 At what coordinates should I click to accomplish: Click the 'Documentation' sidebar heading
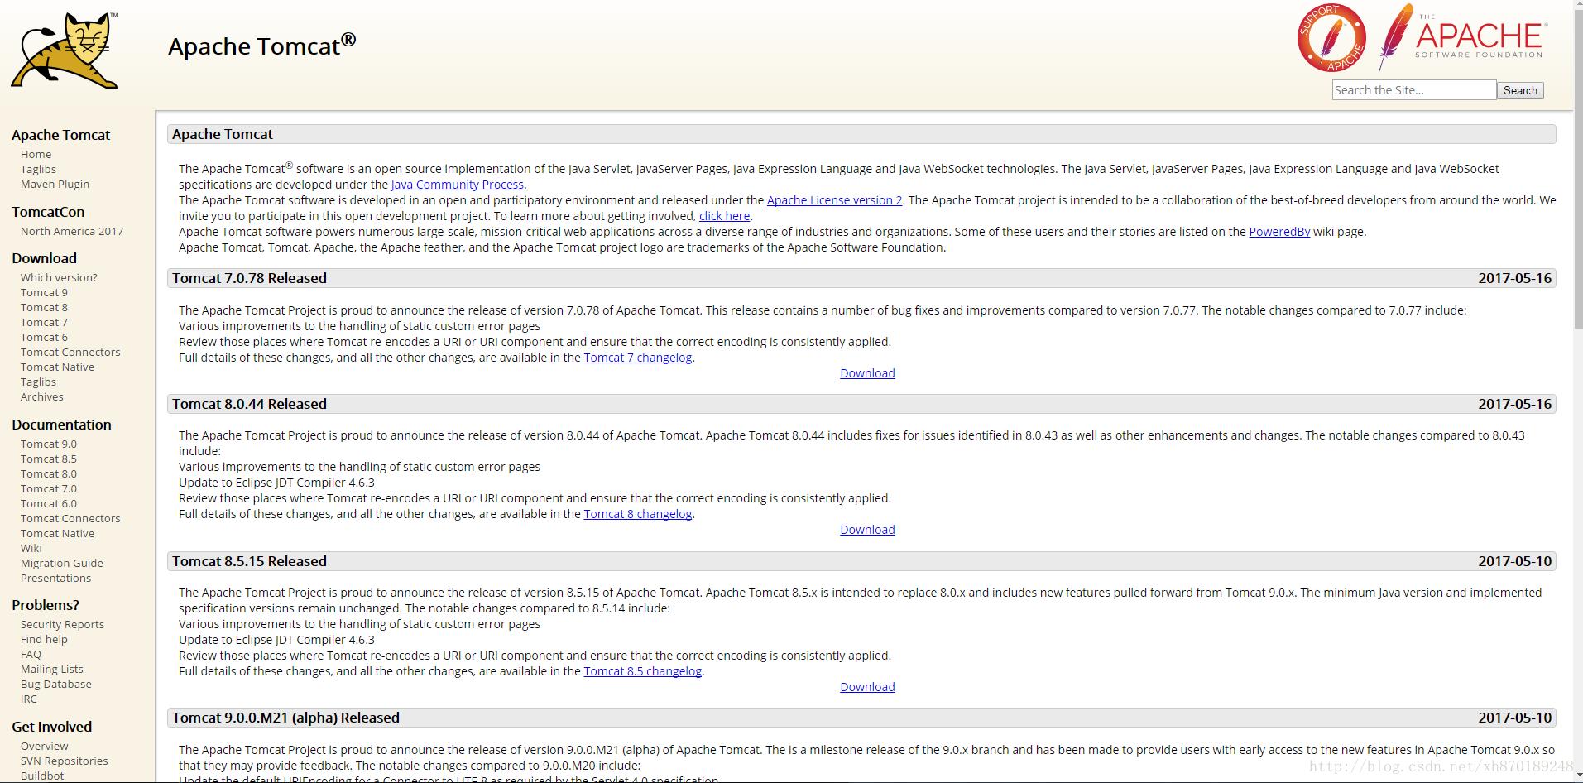(61, 425)
